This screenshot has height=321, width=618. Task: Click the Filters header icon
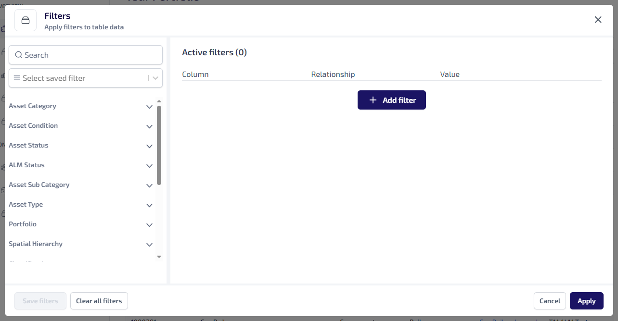(26, 20)
